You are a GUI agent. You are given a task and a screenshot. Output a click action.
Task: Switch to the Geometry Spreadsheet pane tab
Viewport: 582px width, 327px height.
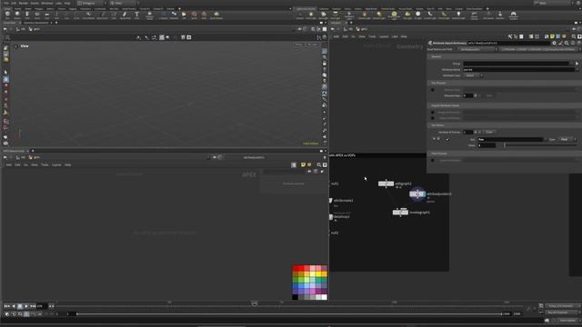[x=36, y=23]
